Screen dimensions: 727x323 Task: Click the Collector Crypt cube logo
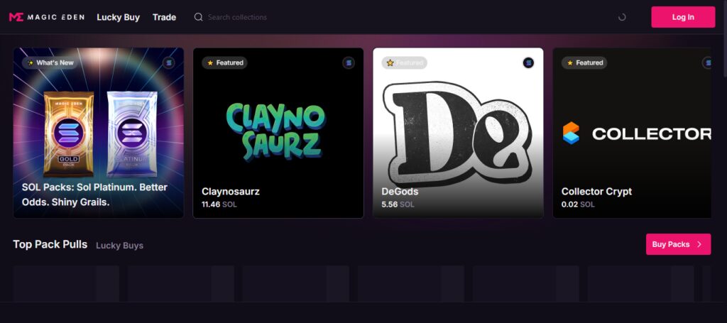pos(572,133)
